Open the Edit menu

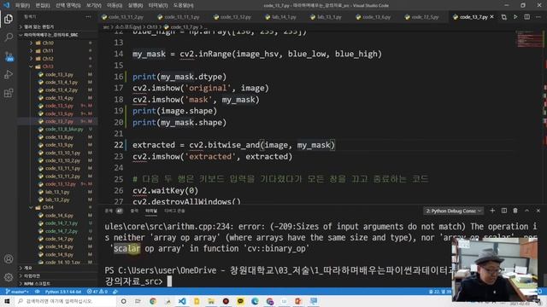pos(43,5)
